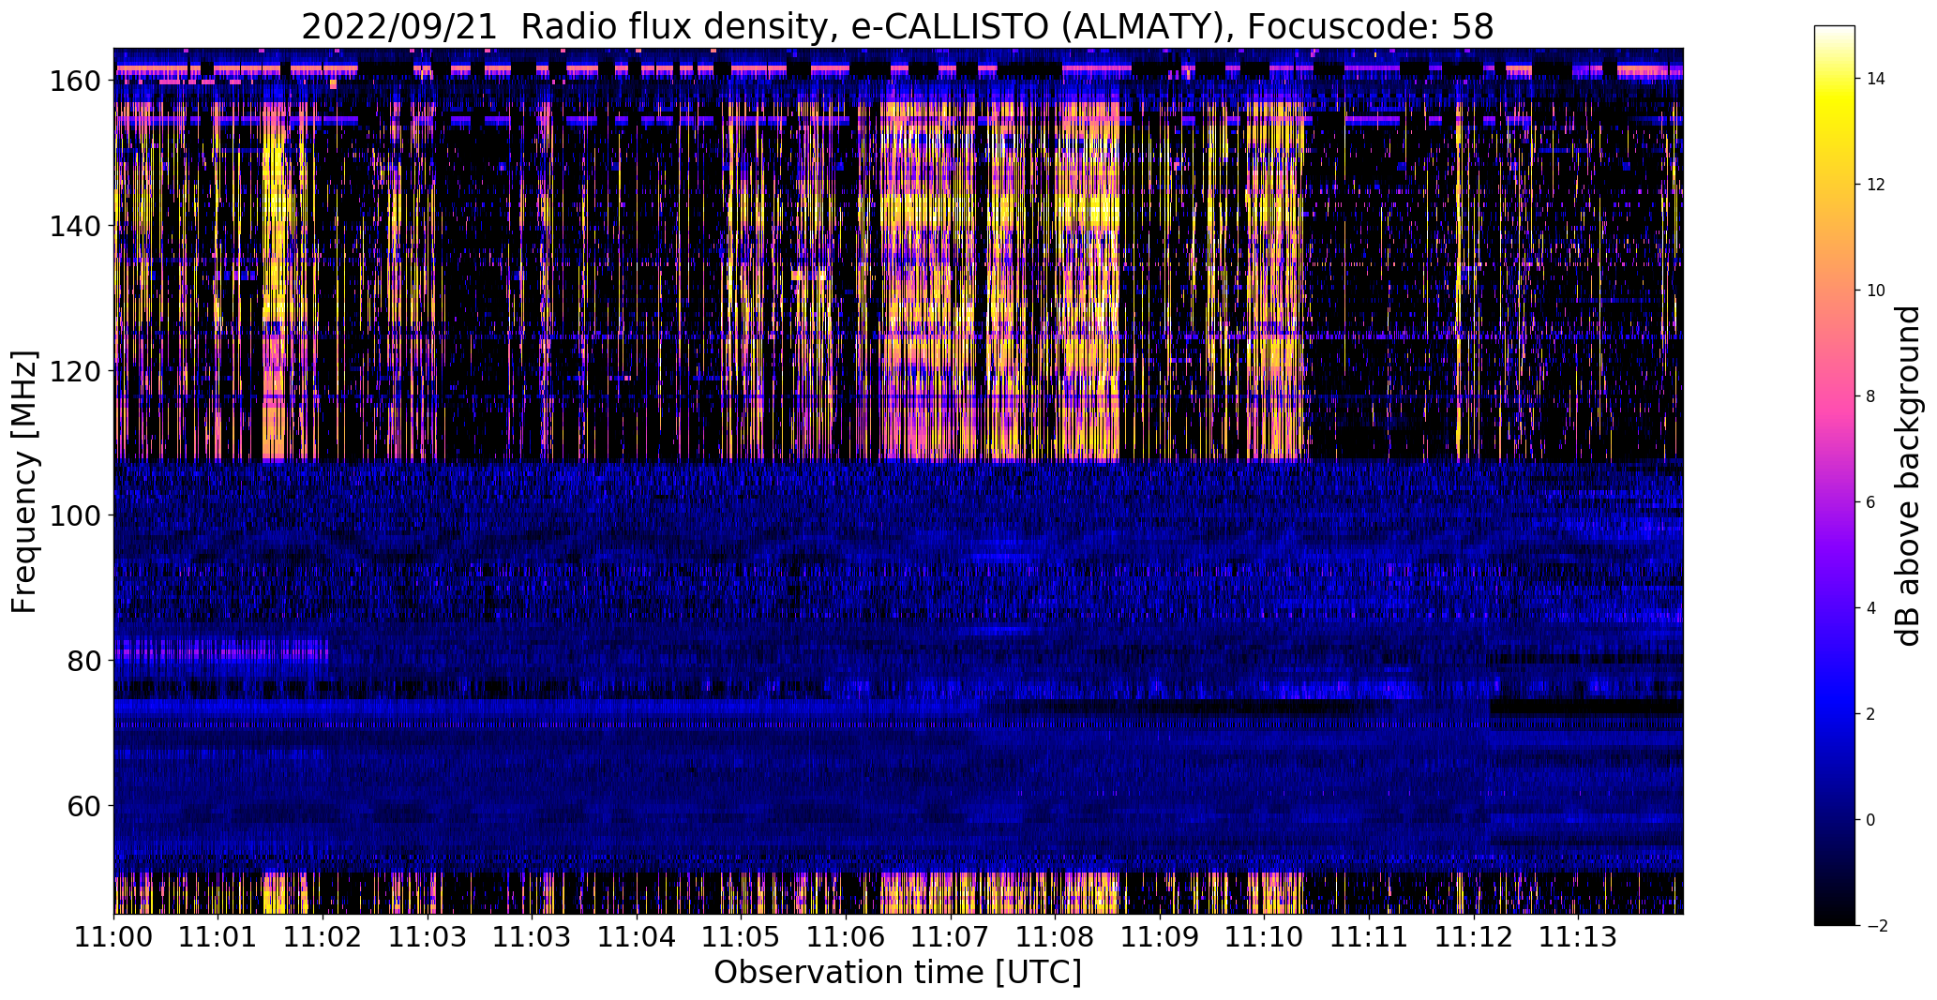
Task: Pick the −2 dB colorbar tick label
Action: [1876, 926]
